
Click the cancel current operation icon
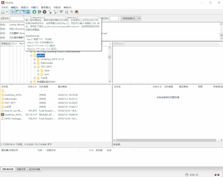(x=45, y=12)
